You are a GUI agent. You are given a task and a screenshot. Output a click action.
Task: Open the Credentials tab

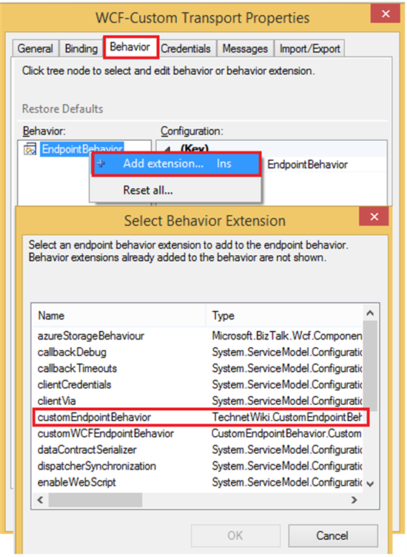pos(186,48)
